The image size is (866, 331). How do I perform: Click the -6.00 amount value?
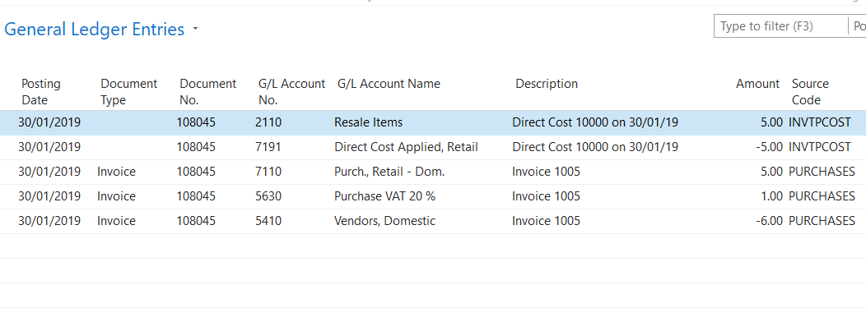click(x=766, y=222)
